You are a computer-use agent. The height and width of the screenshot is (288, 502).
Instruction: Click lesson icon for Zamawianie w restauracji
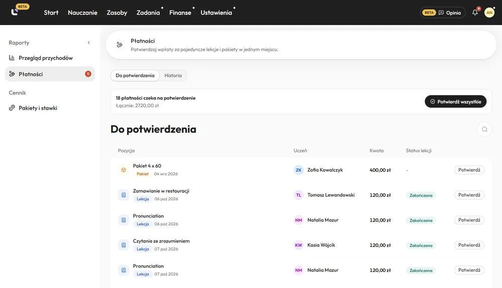(123, 195)
